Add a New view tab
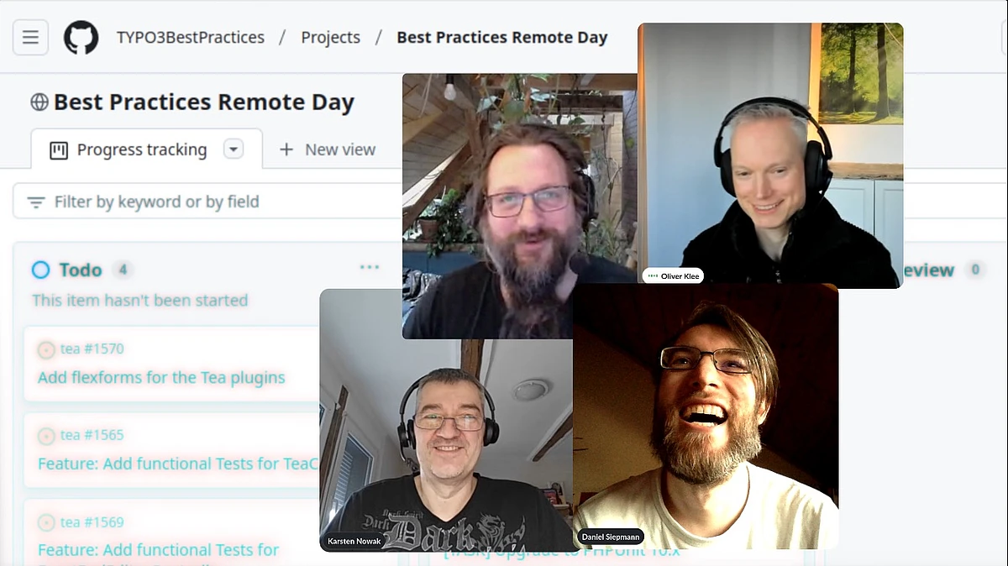1008x566 pixels. [328, 149]
